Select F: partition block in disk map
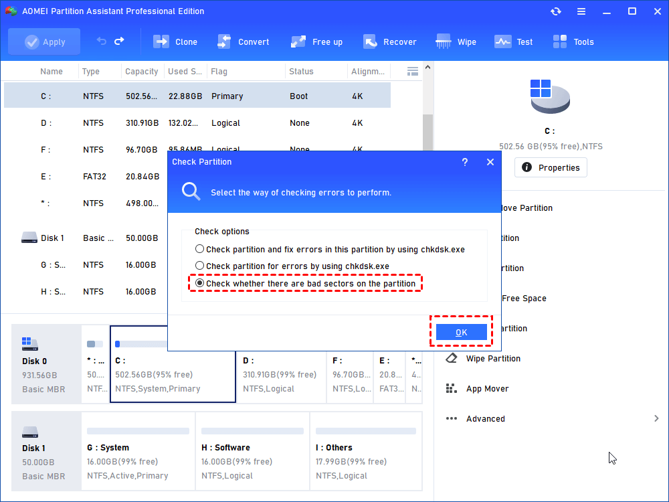Screen dimensions: 669x502 pos(350,376)
